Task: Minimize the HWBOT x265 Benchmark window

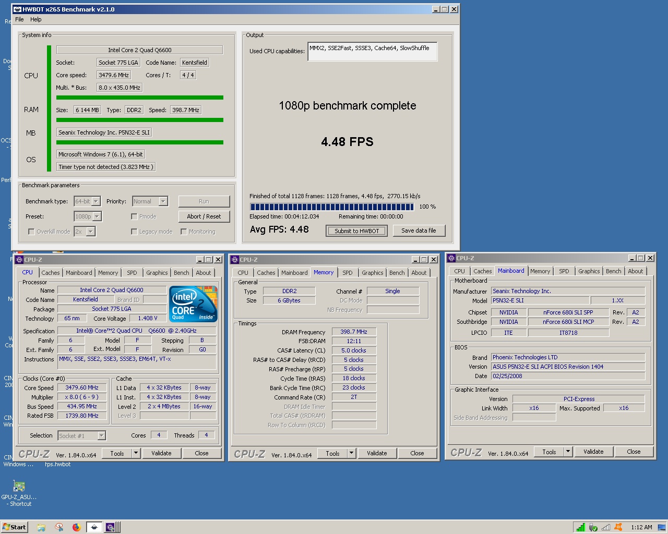Action: (436, 9)
